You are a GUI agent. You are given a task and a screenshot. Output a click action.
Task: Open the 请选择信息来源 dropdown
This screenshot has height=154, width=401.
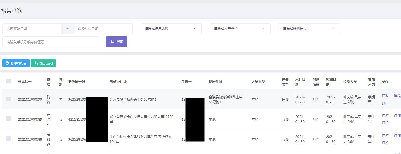[x=171, y=28]
